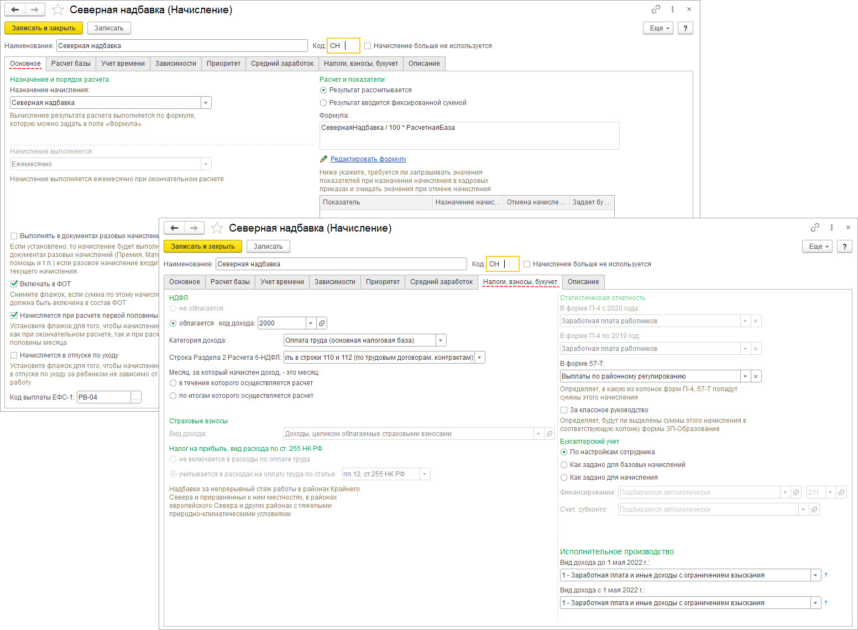Click help ? button in back window
Viewport: 858px width, 630px height.
tap(686, 28)
